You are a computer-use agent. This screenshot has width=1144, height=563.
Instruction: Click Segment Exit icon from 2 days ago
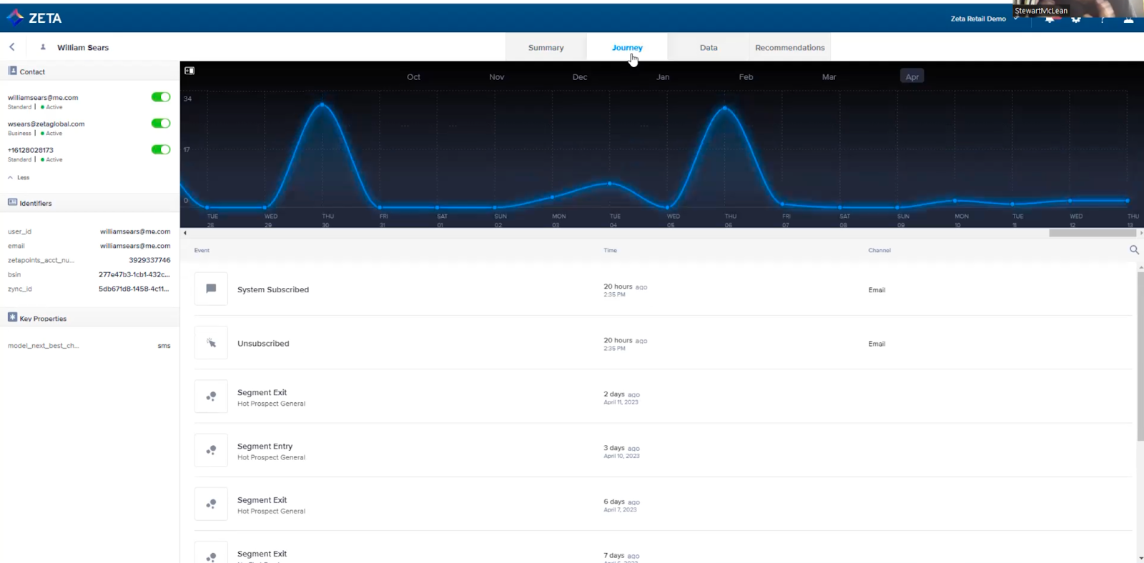point(211,397)
